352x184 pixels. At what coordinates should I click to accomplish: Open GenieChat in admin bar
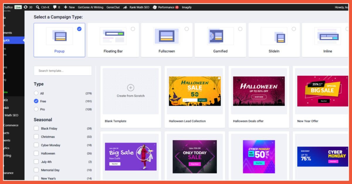(113, 7)
